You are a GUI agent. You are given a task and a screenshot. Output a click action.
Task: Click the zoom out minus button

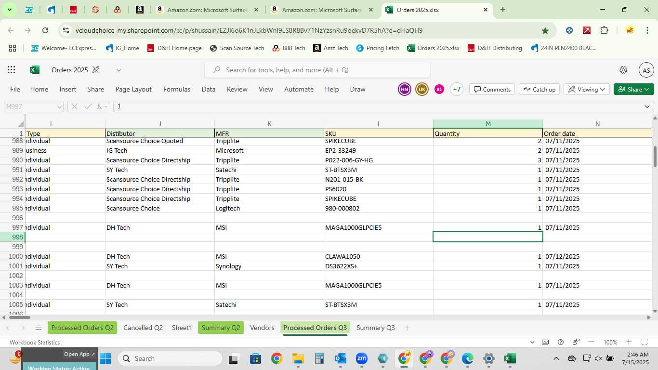coord(592,342)
